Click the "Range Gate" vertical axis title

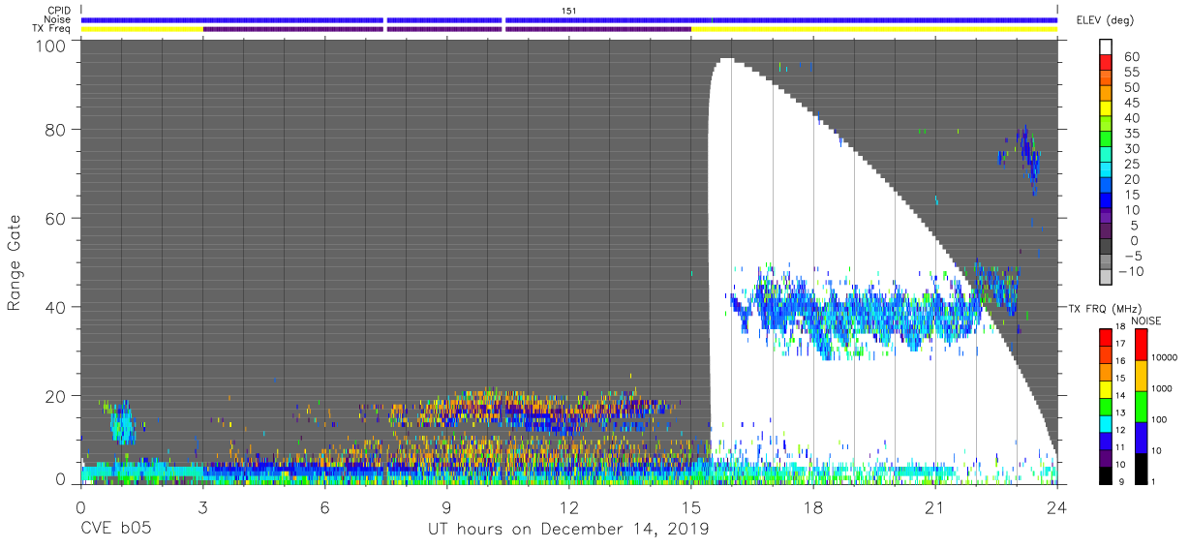(15, 263)
